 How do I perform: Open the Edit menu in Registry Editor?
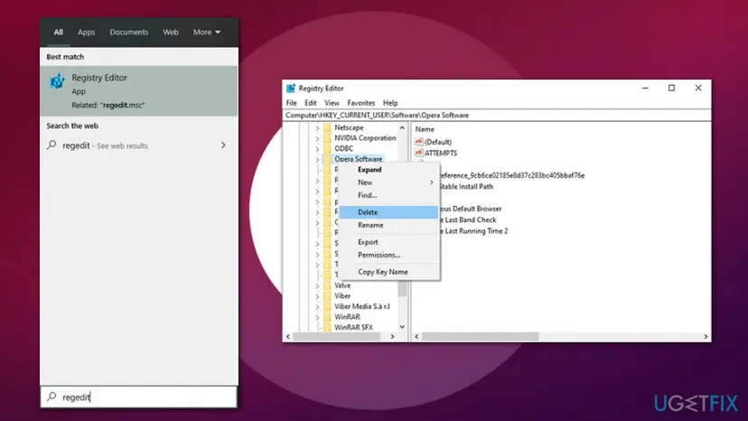point(311,103)
